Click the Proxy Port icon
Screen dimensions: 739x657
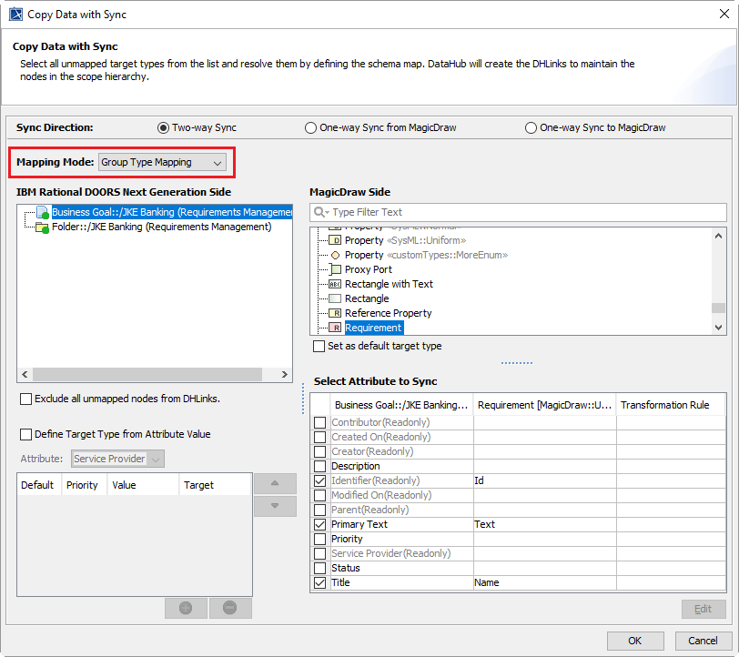tap(335, 269)
